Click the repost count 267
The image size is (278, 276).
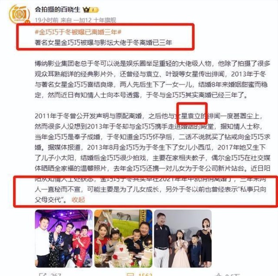point(56,275)
